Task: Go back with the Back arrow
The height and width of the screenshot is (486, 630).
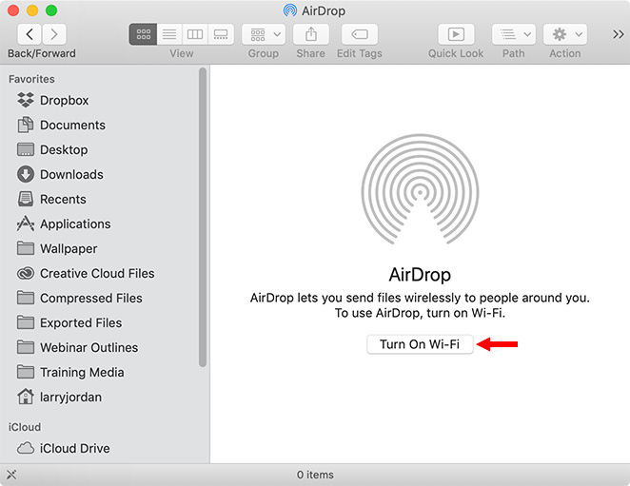Action: [x=30, y=34]
